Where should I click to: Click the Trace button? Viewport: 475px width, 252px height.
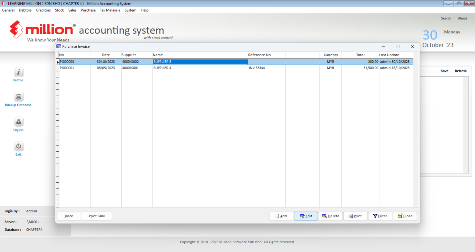pyautogui.click(x=69, y=216)
